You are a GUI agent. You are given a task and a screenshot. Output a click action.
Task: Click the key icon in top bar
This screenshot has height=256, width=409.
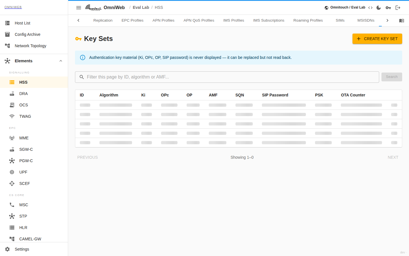click(388, 8)
